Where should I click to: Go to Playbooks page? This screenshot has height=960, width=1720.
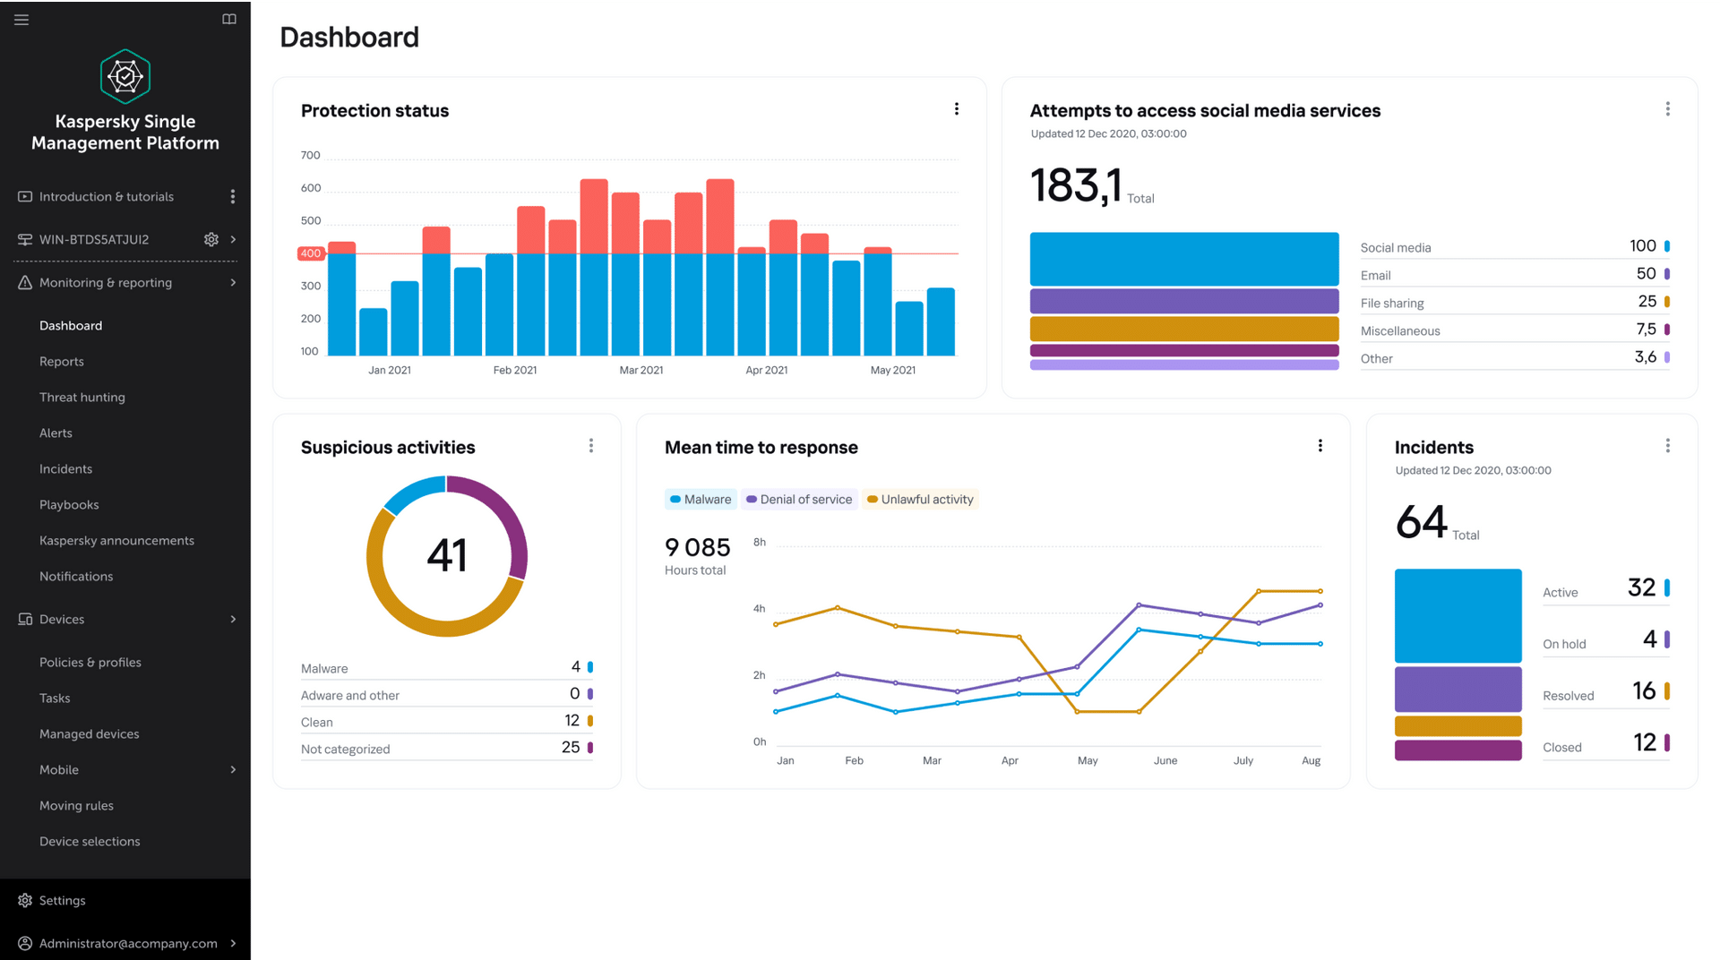pyautogui.click(x=69, y=505)
